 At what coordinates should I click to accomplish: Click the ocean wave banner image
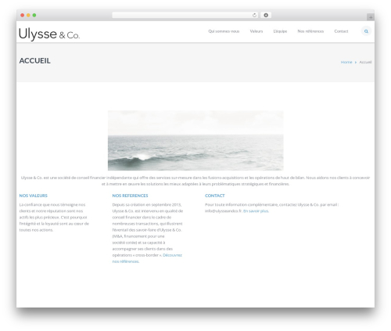click(x=195, y=140)
